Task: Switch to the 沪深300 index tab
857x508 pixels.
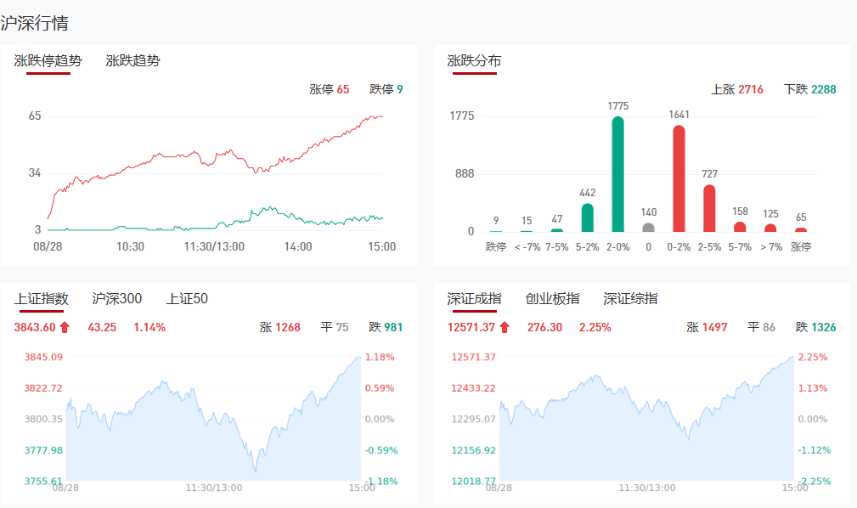Action: pos(117,298)
